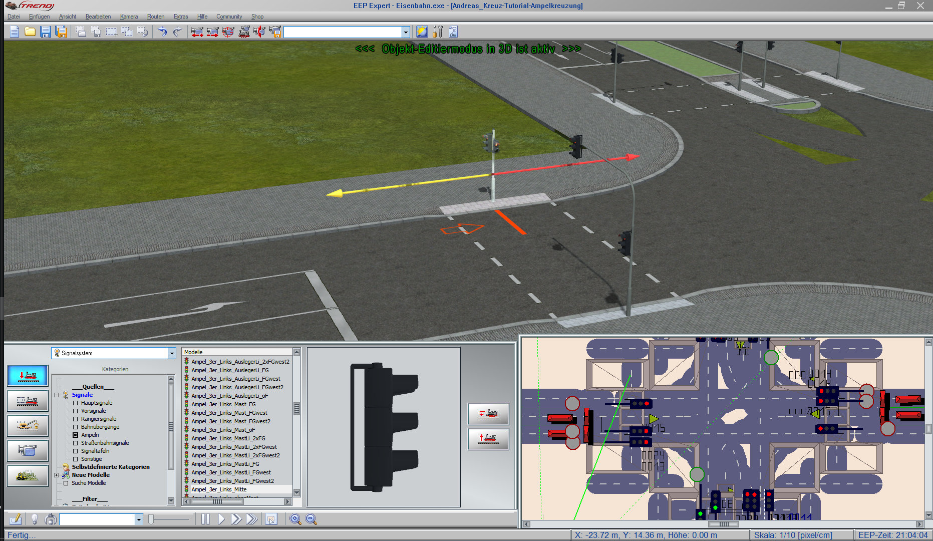Viewport: 933px width, 541px height.
Task: Open the top toolbar combo box dropdown
Action: click(x=406, y=32)
